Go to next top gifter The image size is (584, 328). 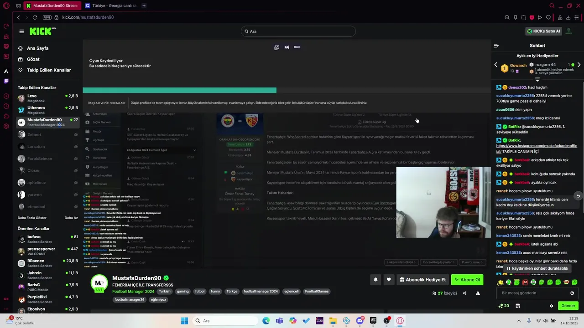579,65
